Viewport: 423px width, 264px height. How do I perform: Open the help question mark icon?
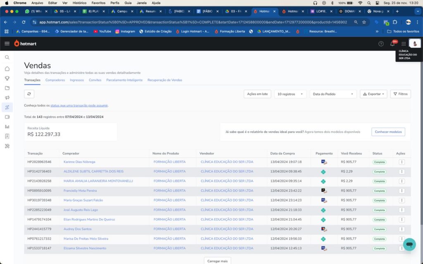pos(381,44)
